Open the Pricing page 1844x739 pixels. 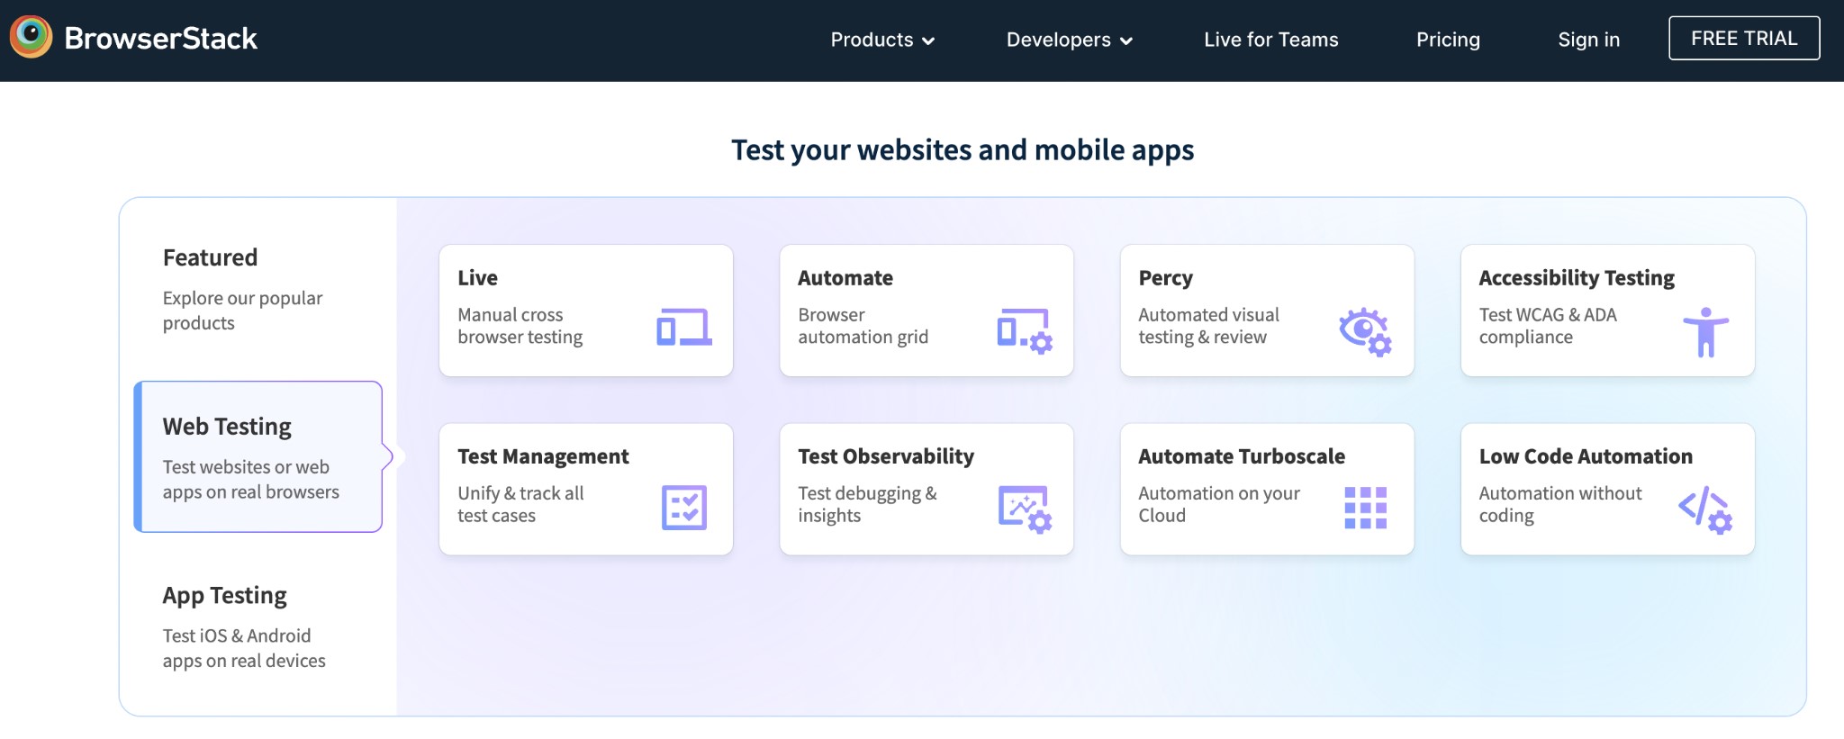click(1448, 40)
